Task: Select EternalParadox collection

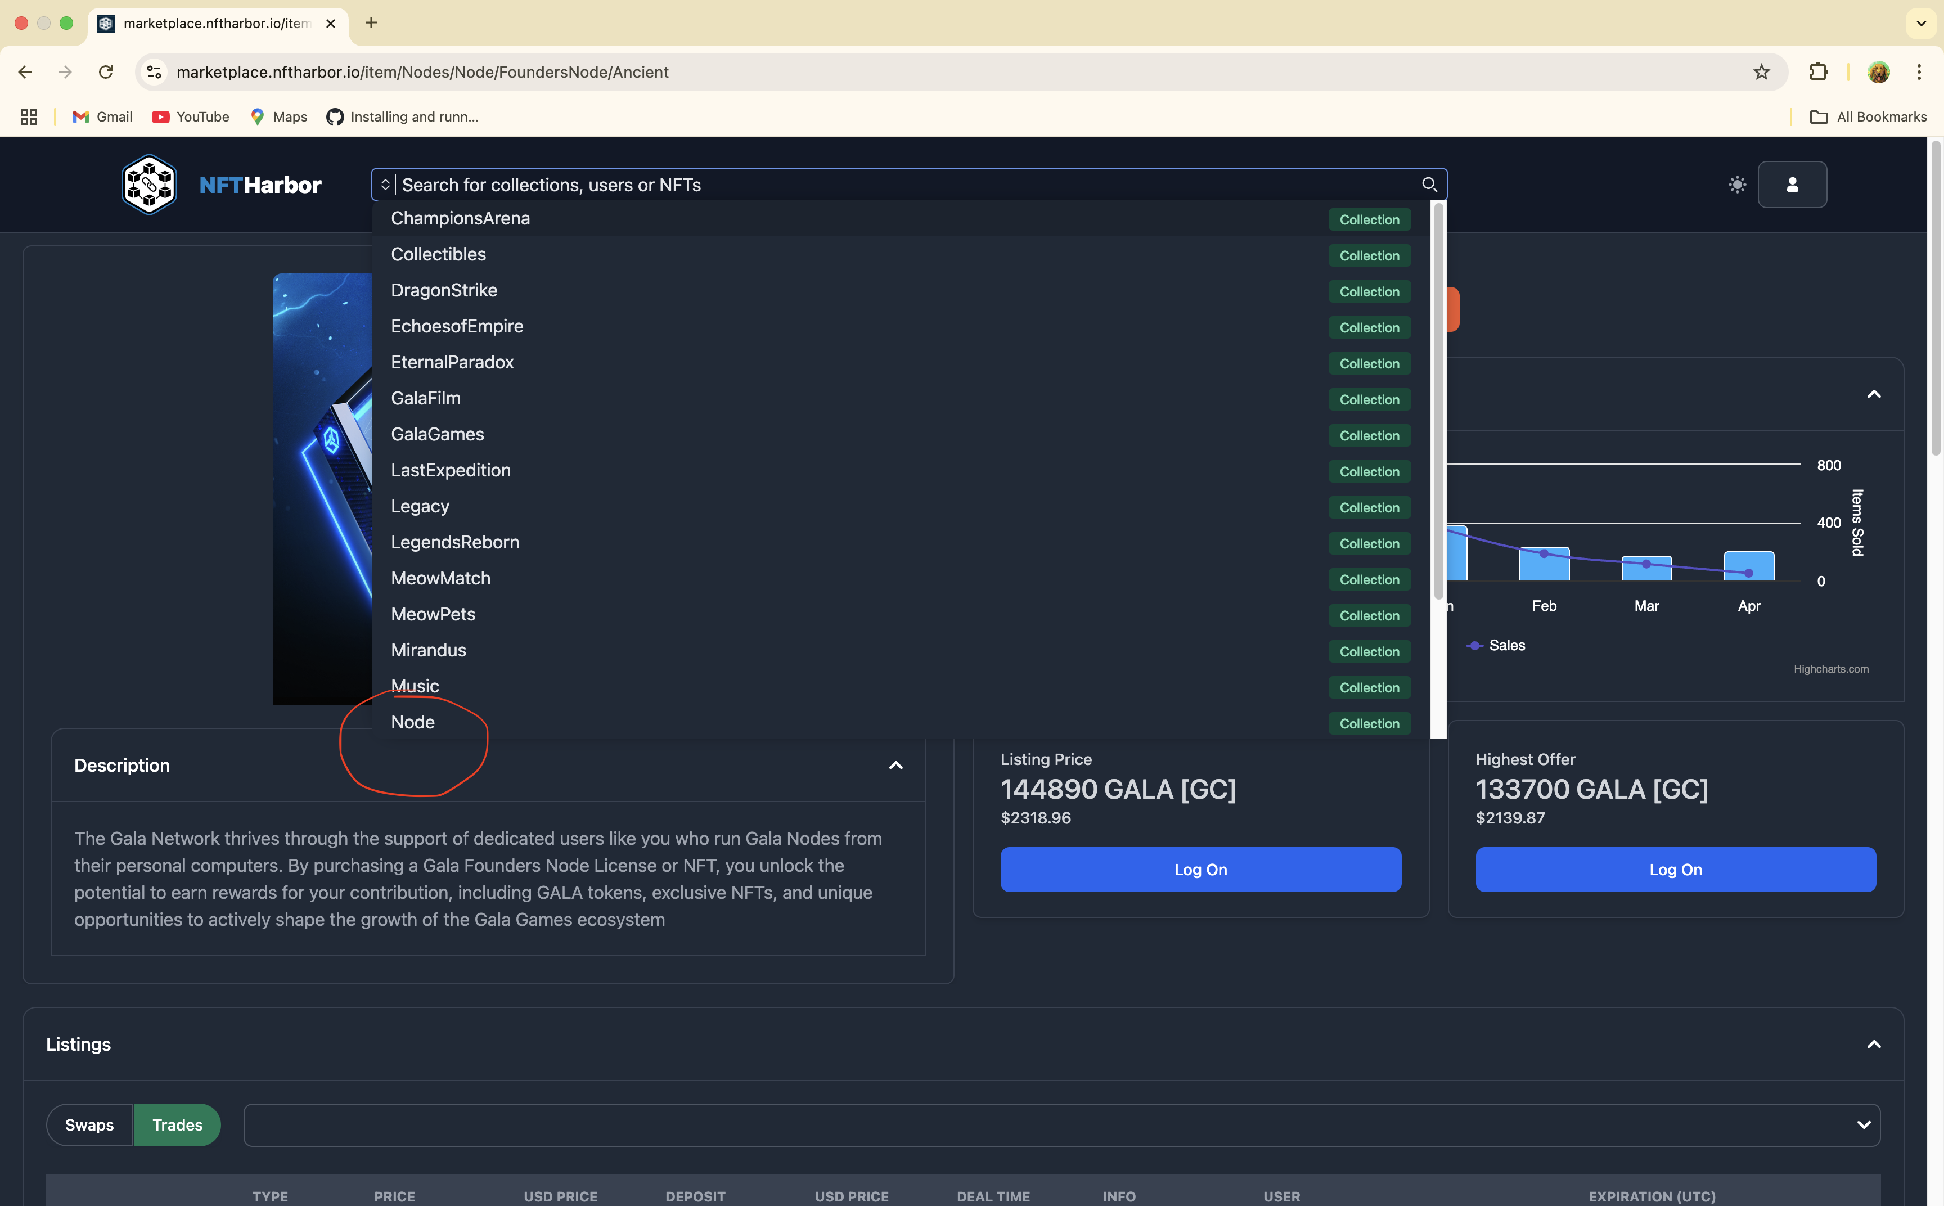Action: pos(901,362)
